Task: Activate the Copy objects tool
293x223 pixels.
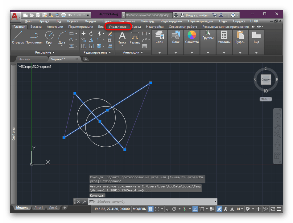Action: [x=84, y=40]
